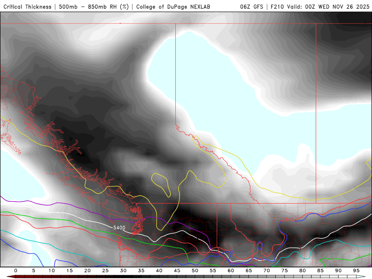Click the '06Z GFS' model run label
This screenshot has height=279, width=372.
tap(252, 7)
